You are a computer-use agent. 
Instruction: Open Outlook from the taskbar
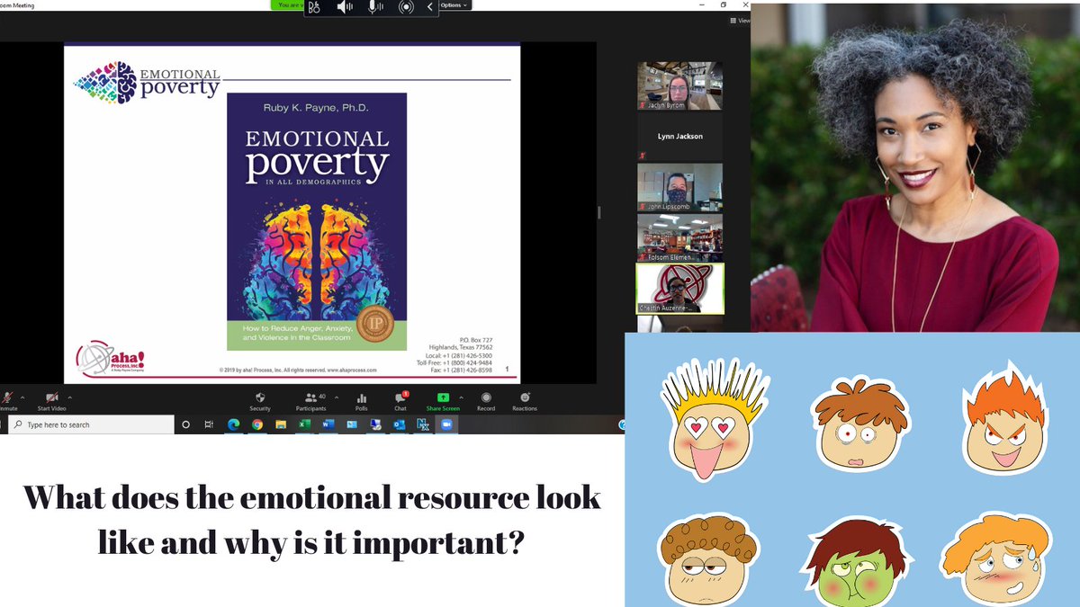click(x=399, y=424)
